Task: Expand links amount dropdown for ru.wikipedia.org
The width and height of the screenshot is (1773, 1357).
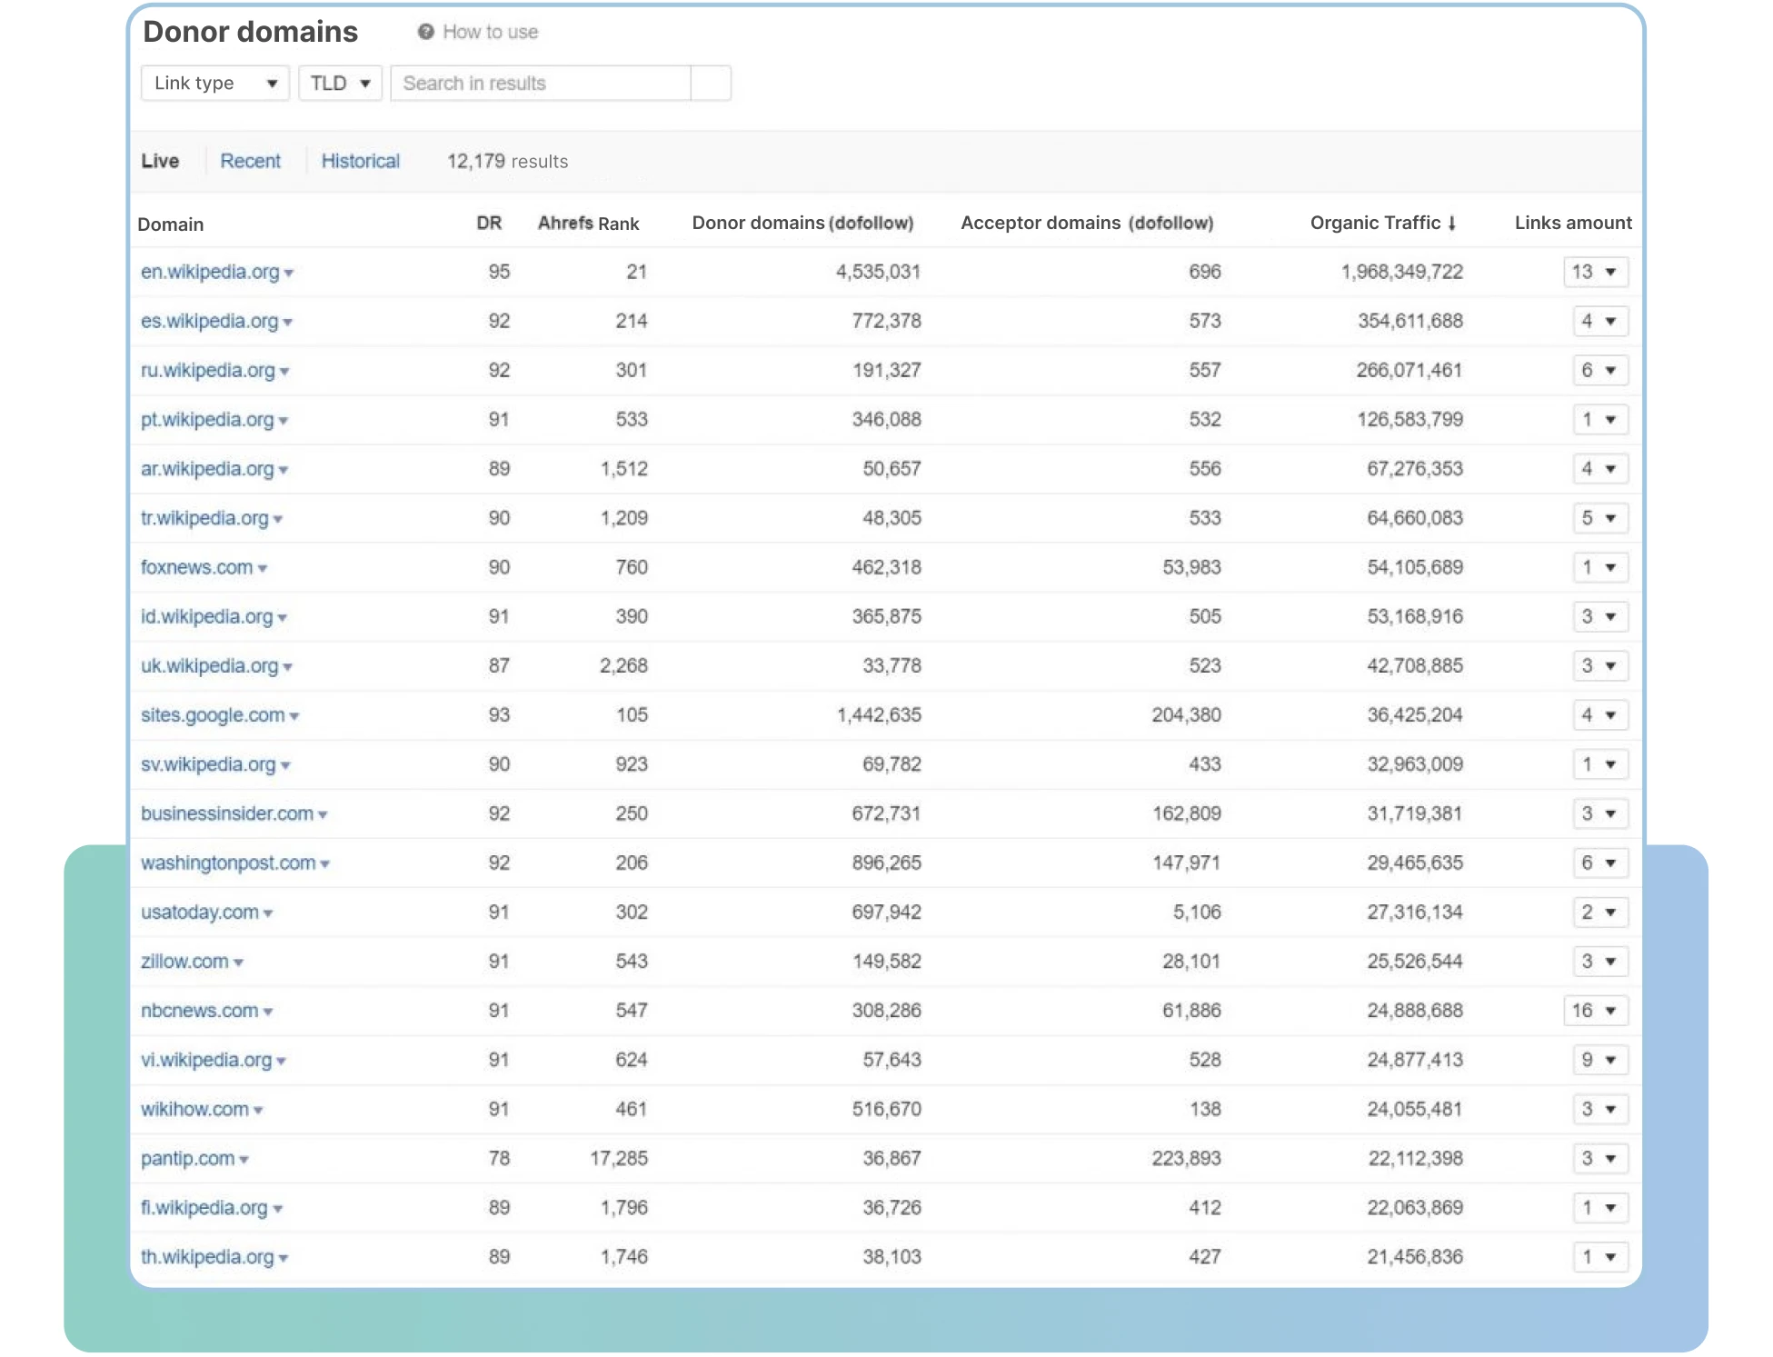Action: pos(1600,370)
